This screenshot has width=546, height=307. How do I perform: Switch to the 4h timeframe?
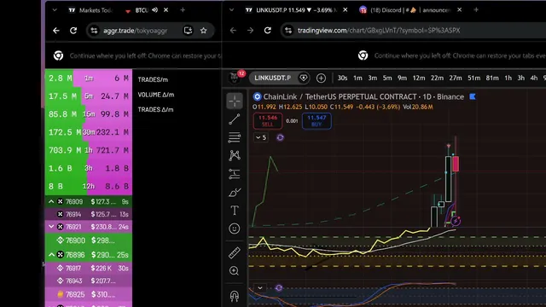pos(533,78)
